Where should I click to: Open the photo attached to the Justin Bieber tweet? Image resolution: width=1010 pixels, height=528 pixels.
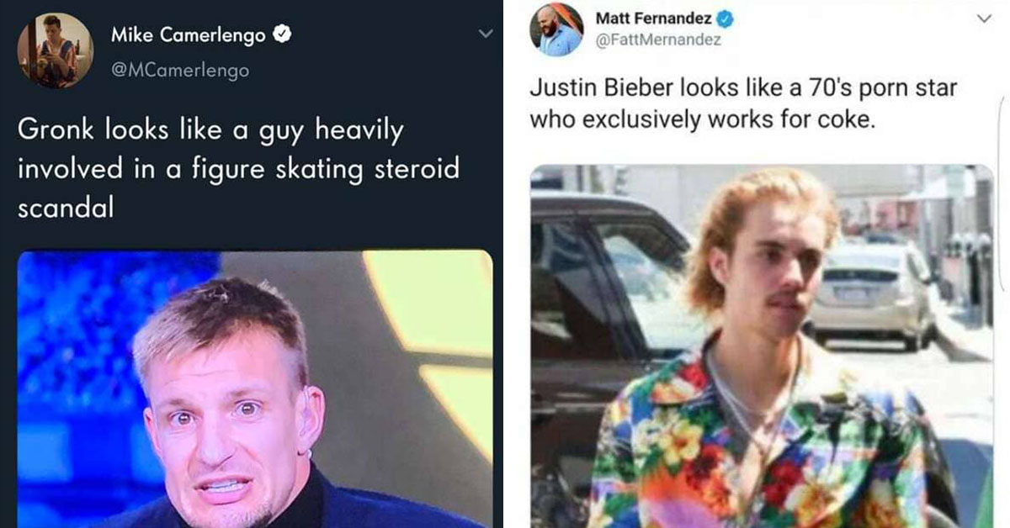pos(762,345)
